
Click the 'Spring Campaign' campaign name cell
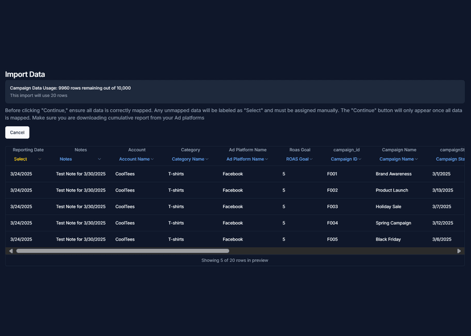pos(393,223)
